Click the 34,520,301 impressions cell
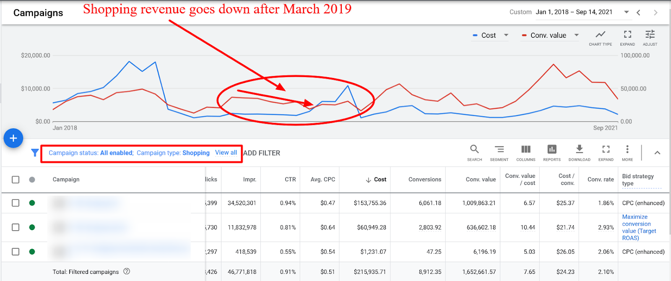This screenshot has width=671, height=281. point(242,203)
